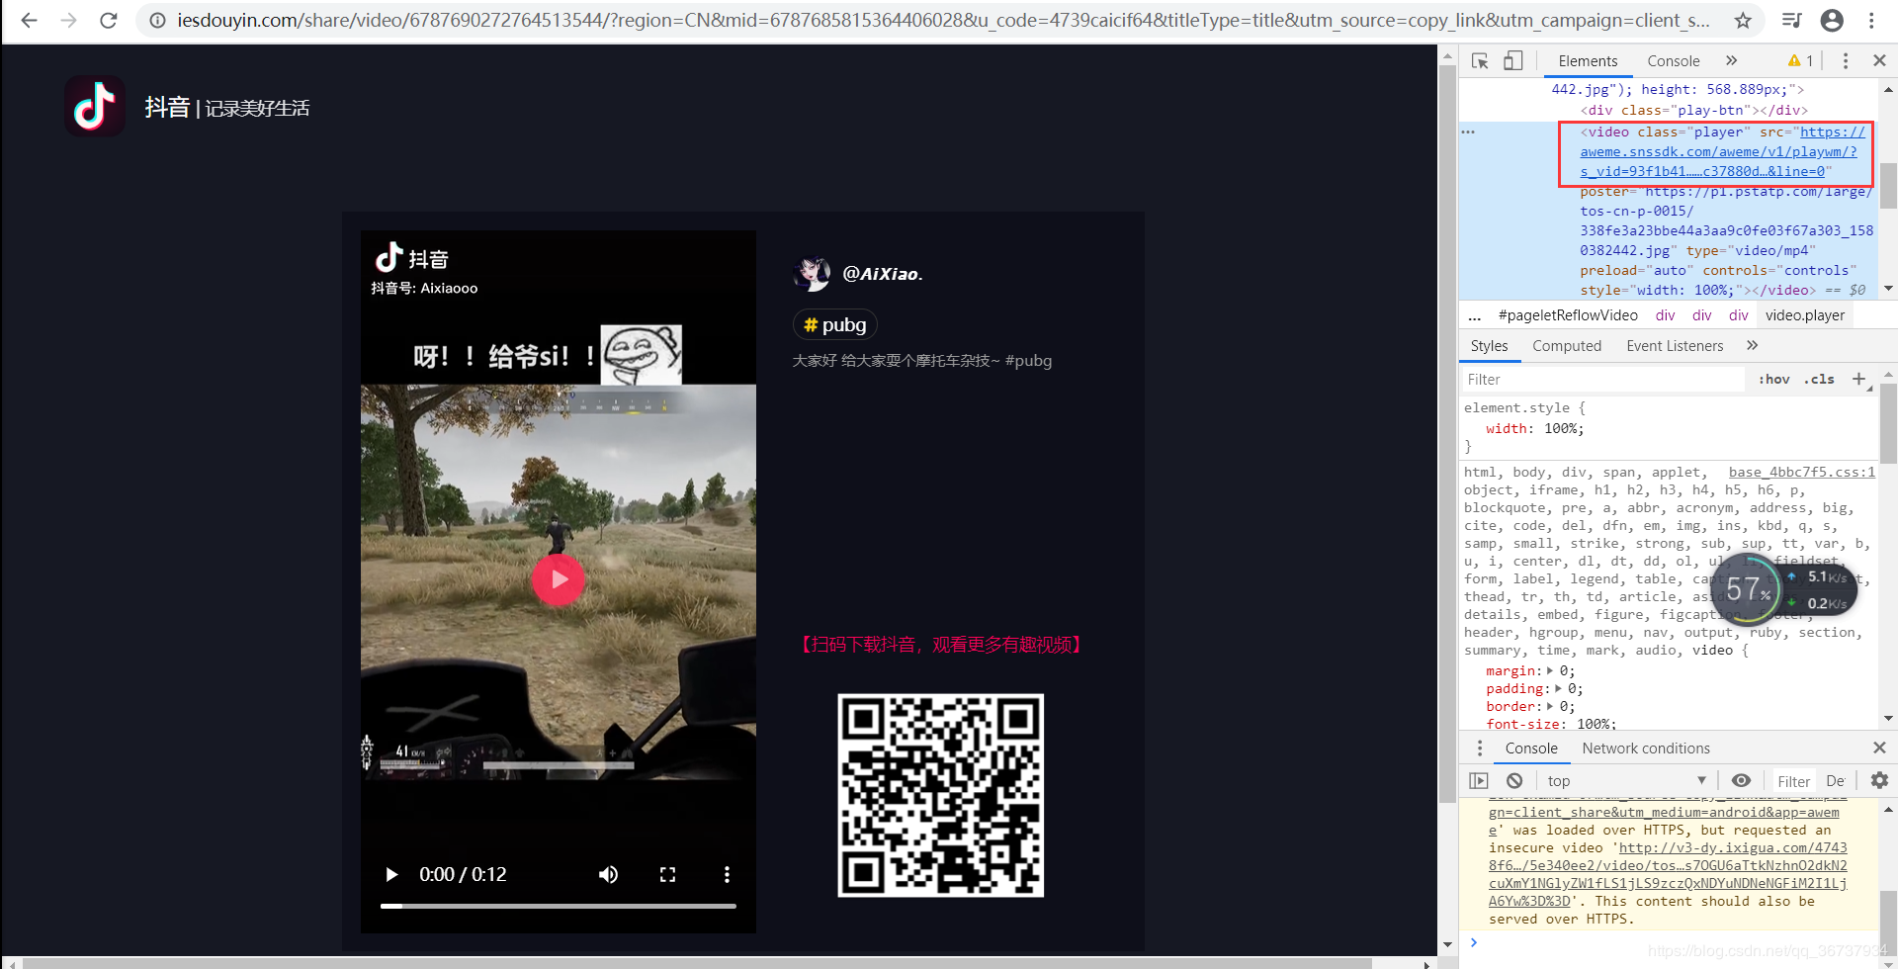Show more DevTools tabs next to Console
1898x969 pixels.
click(1731, 61)
